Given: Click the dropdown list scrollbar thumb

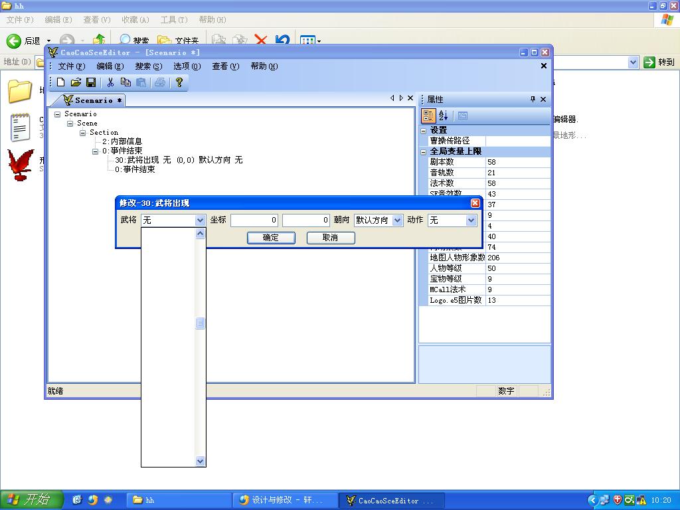Looking at the screenshot, I should tap(200, 323).
